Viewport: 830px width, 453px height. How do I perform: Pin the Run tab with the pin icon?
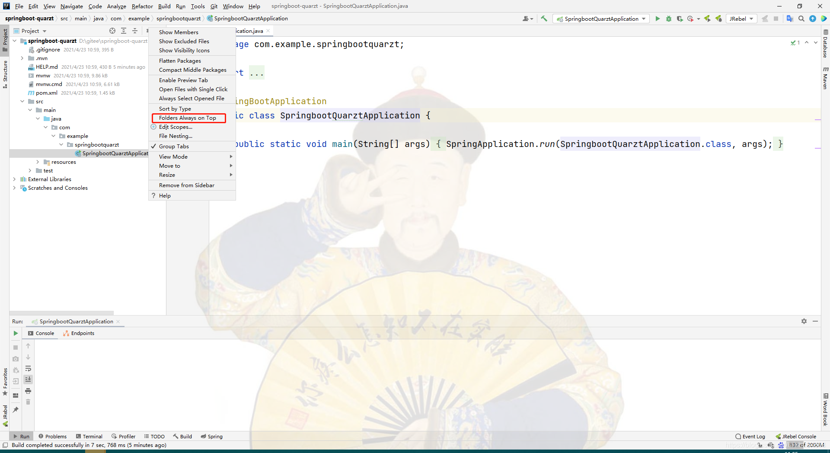[16, 409]
